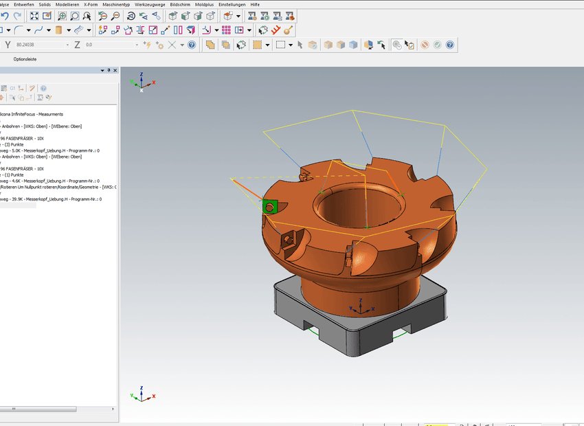Click the Undo arrow icon
This screenshot has width=584, height=426.
(x=5, y=16)
